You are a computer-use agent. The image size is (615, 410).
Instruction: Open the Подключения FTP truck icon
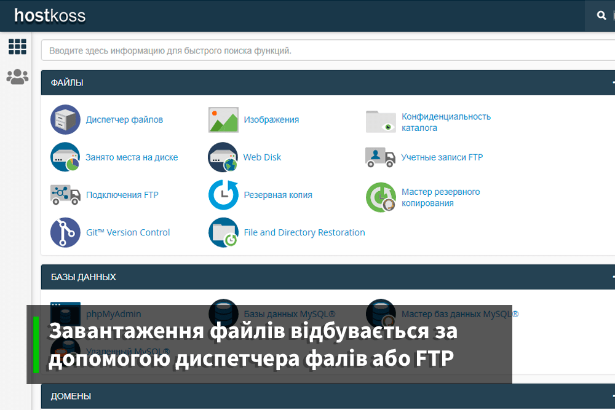(66, 194)
